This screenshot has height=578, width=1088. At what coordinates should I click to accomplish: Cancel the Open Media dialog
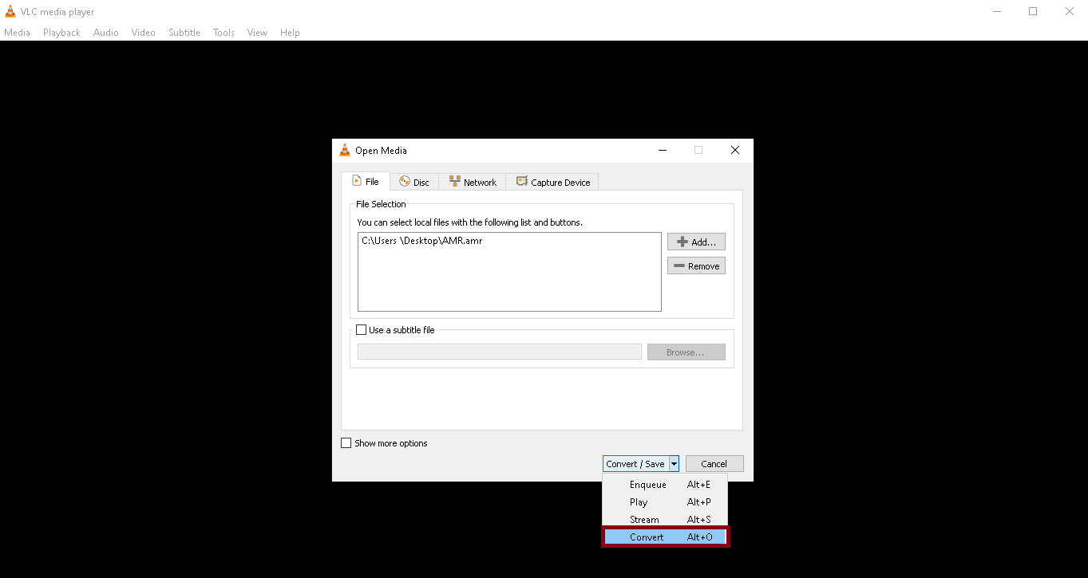pyautogui.click(x=714, y=464)
